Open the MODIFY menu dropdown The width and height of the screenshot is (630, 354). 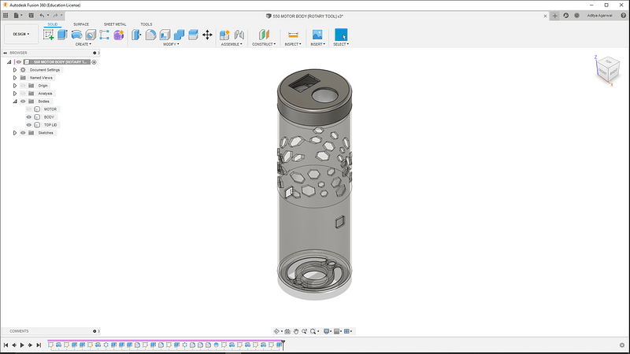coord(171,44)
